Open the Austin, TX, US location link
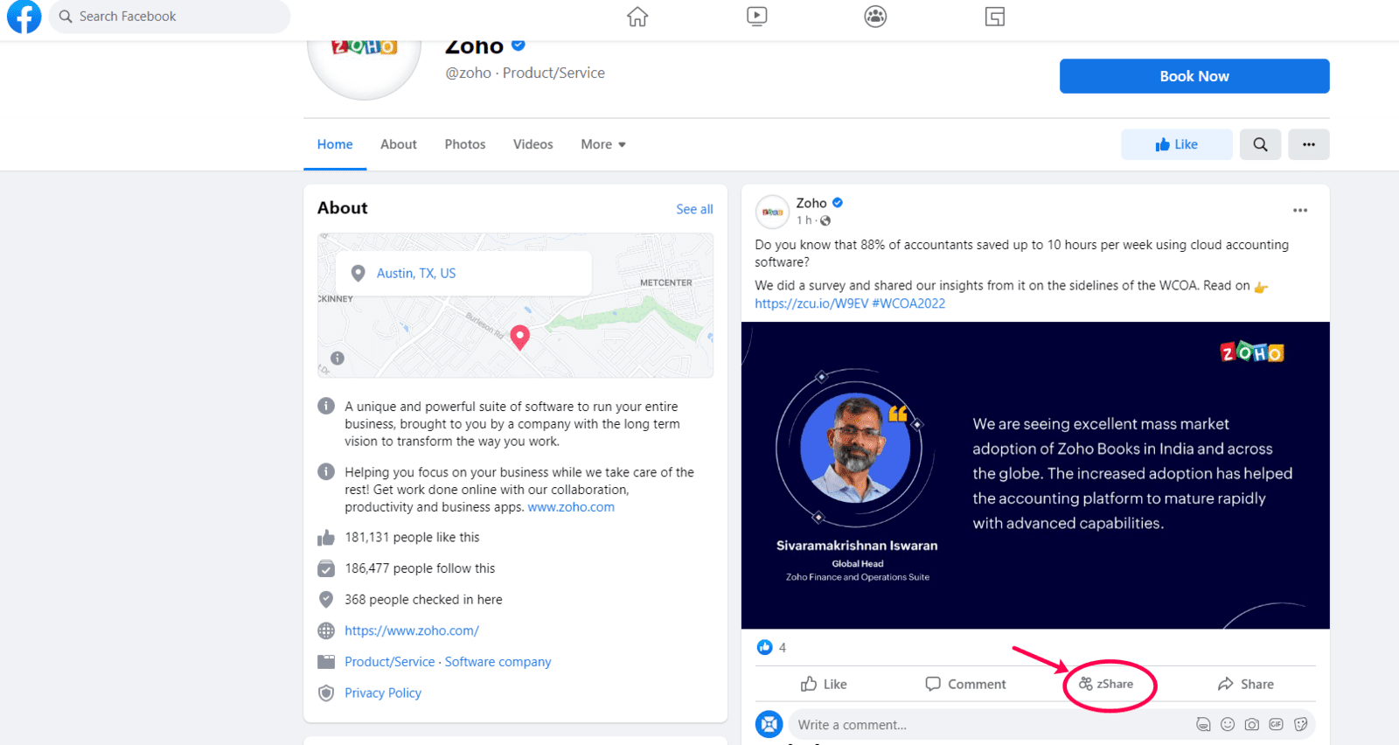The width and height of the screenshot is (1399, 745). pyautogui.click(x=416, y=274)
